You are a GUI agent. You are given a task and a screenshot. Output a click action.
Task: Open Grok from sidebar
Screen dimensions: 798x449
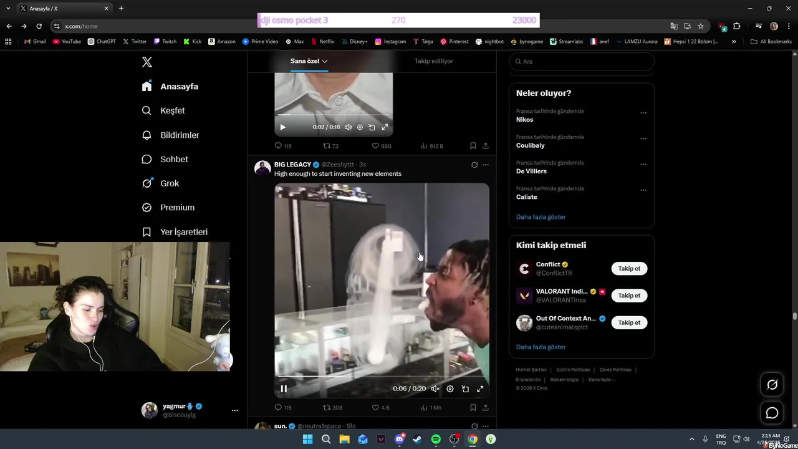[x=161, y=183]
